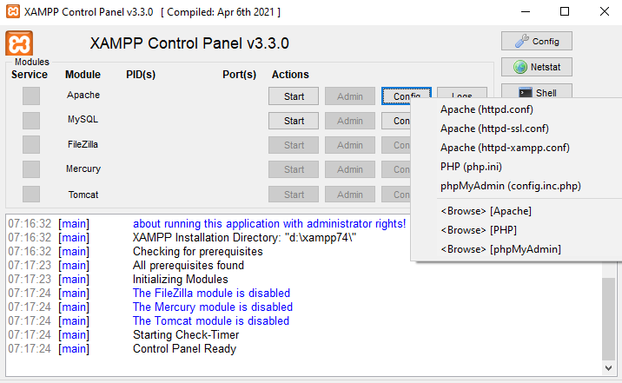Click the log panel scrollbar thumb

[x=608, y=319]
